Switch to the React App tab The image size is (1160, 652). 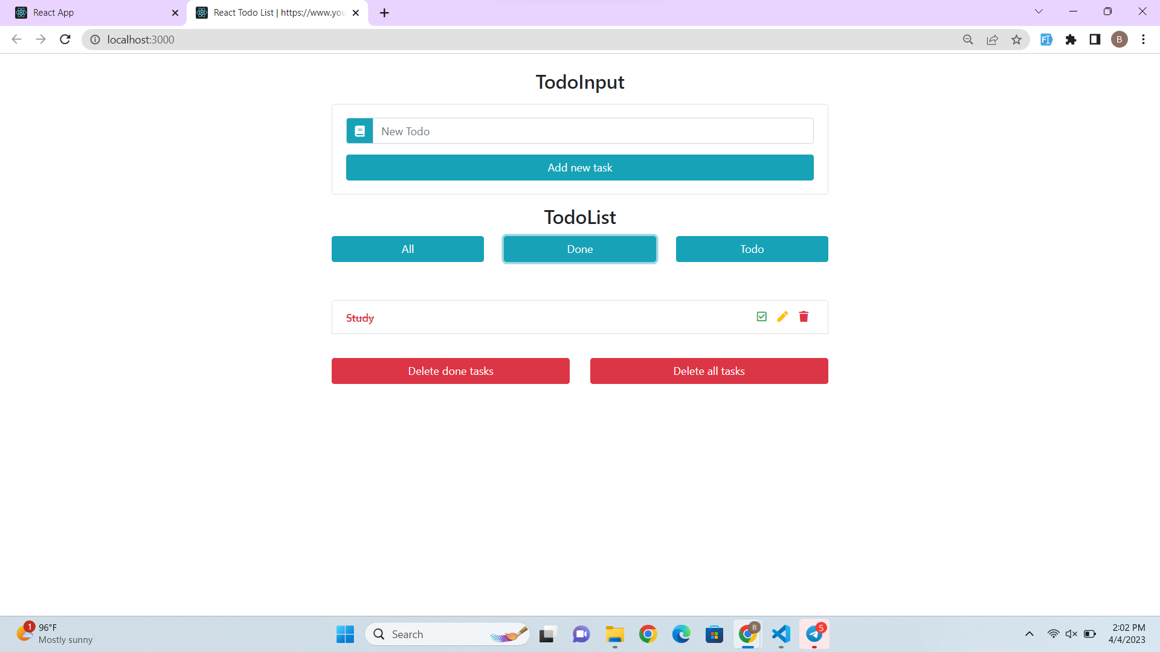pyautogui.click(x=91, y=13)
